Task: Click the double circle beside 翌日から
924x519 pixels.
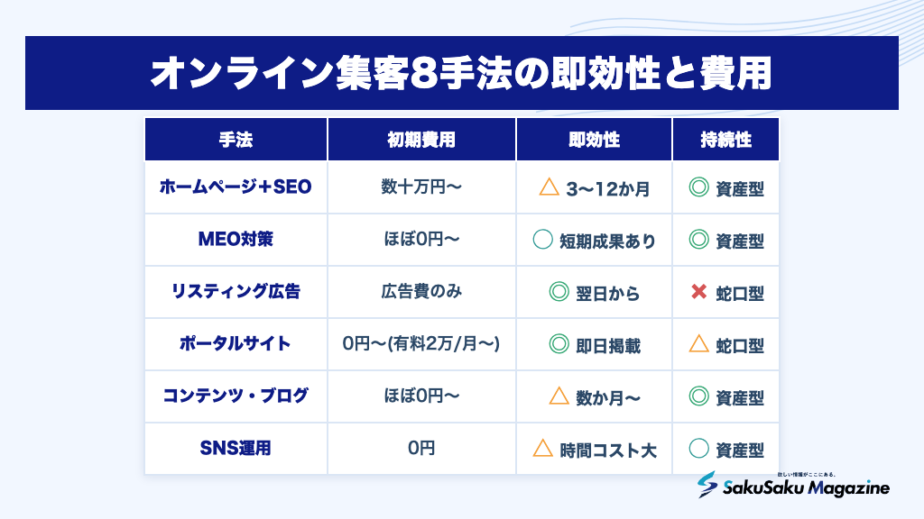Action: (559, 291)
